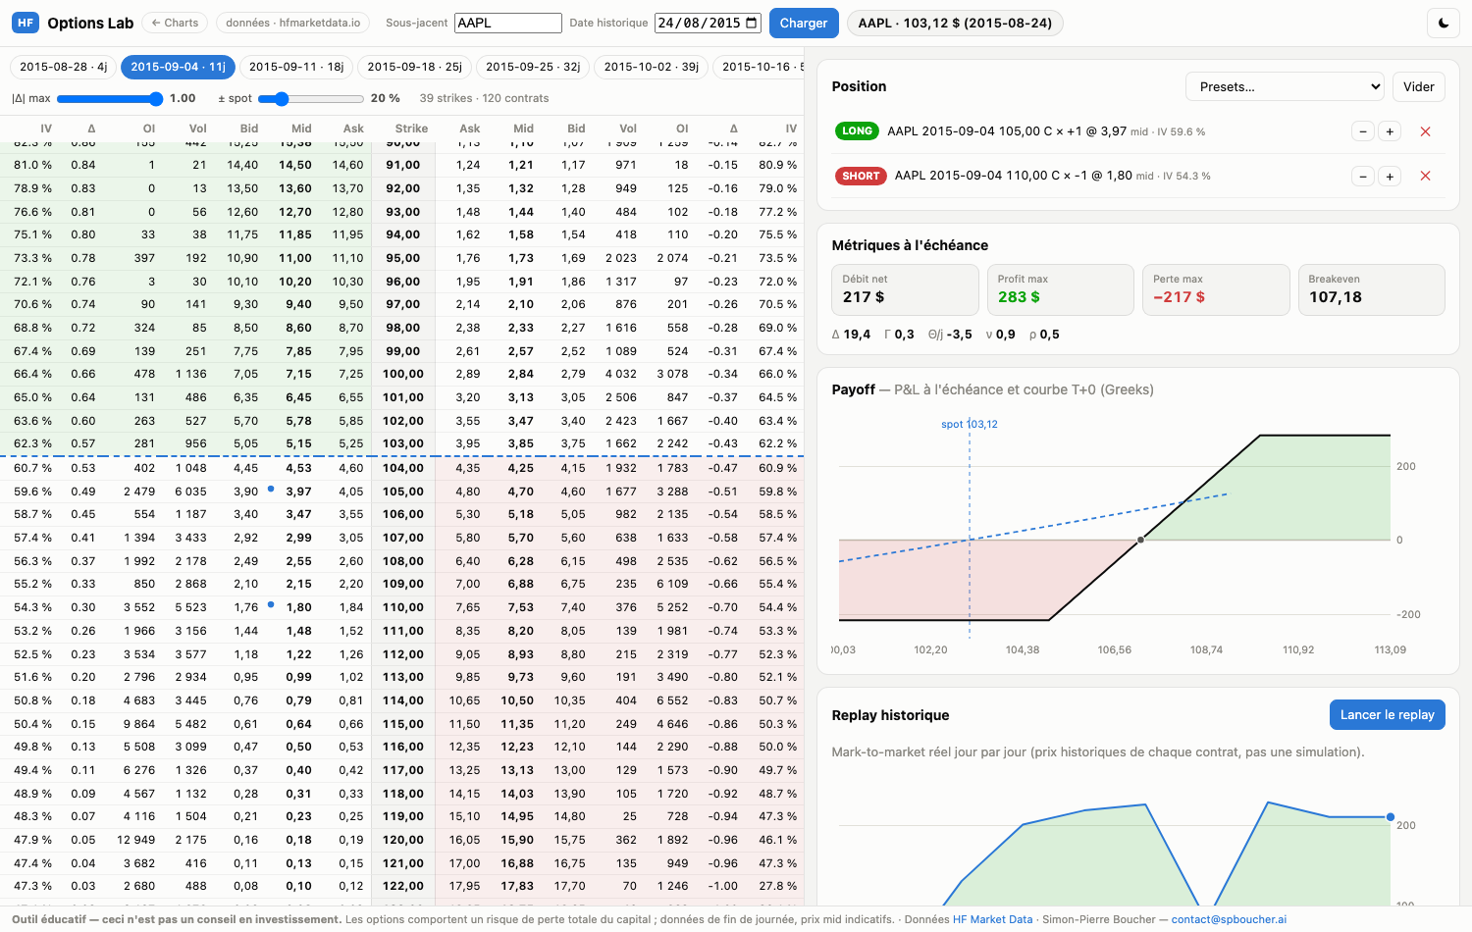This screenshot has height=932, width=1472.
Task: Remove the SHORT 110,00 C leg
Action: pyautogui.click(x=1426, y=177)
